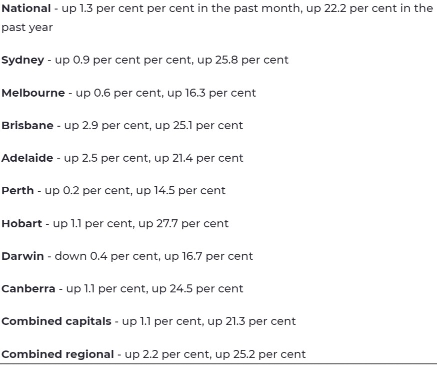Image resolution: width=437 pixels, height=365 pixels.
Task: Click the 'past year' text on second line
Action: click(x=27, y=28)
